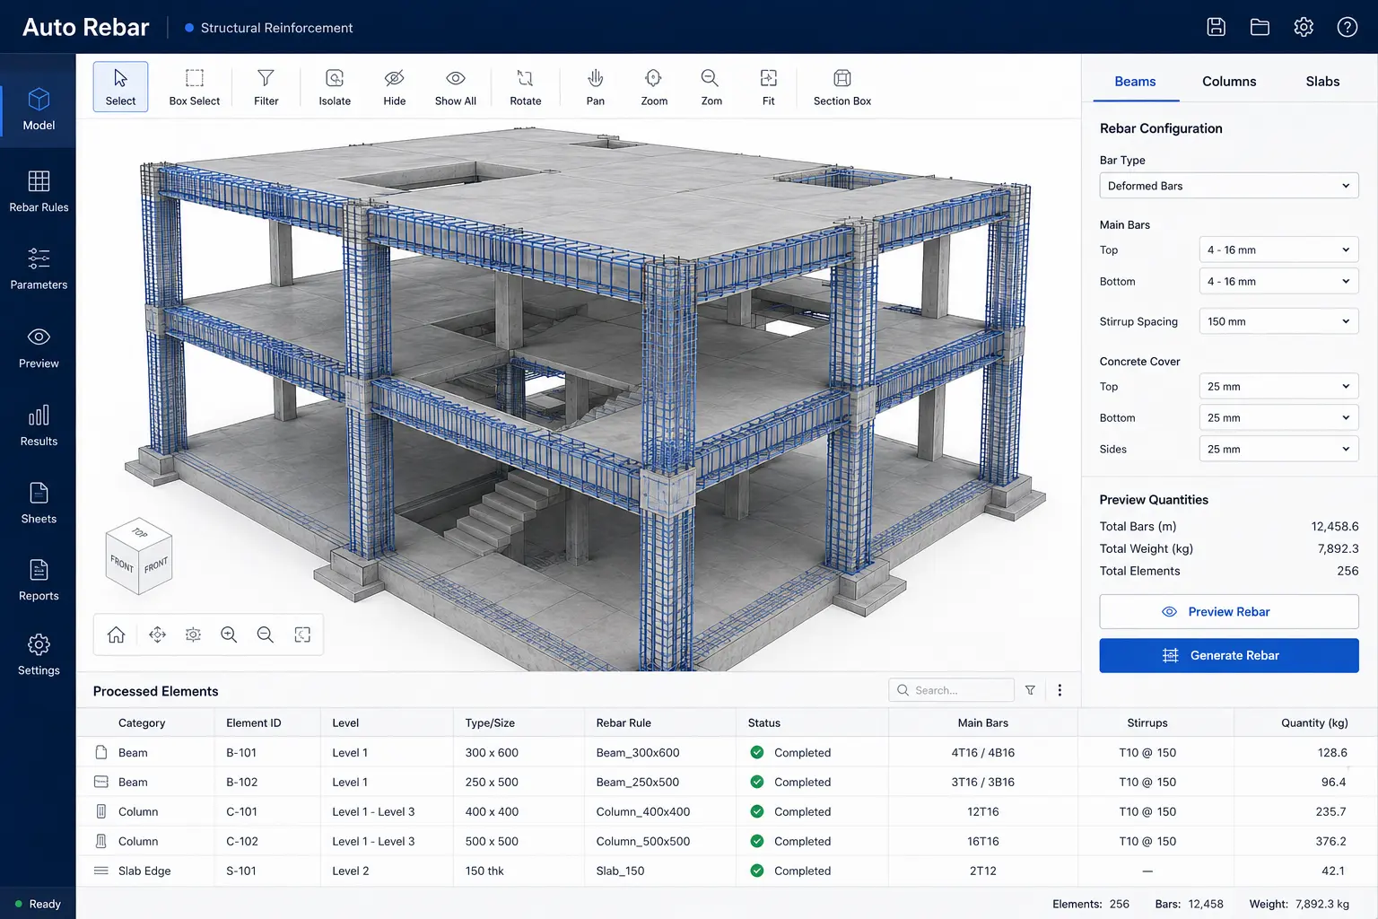Click the Beam_300x600 rebar rule cell

(x=638, y=753)
